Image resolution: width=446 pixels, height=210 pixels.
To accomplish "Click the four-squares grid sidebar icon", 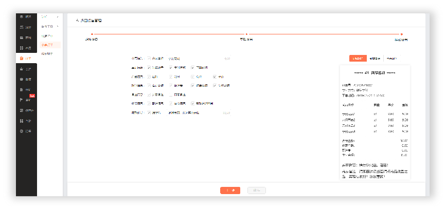I will (x=26, y=48).
